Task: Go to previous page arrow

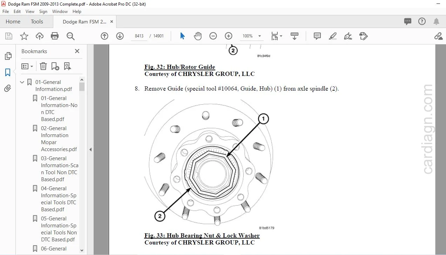Action: point(104,36)
